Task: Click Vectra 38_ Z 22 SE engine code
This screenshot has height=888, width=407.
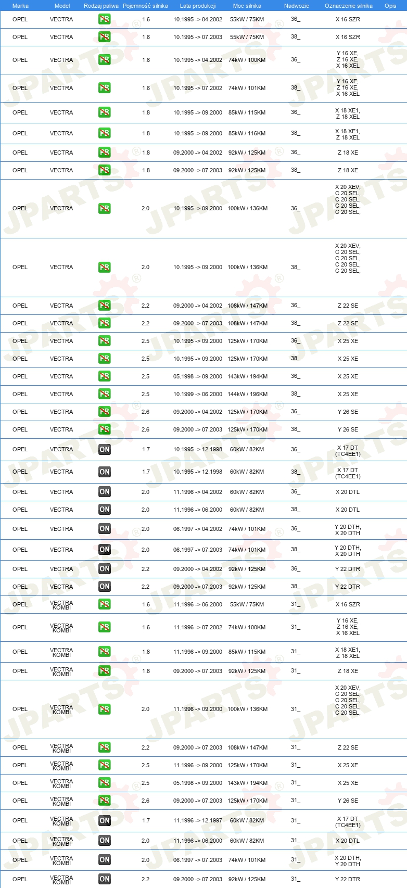Action: (x=348, y=323)
